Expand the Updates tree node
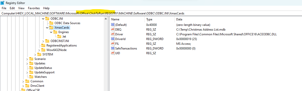This screenshot has height=91, width=302. pos(27,63)
